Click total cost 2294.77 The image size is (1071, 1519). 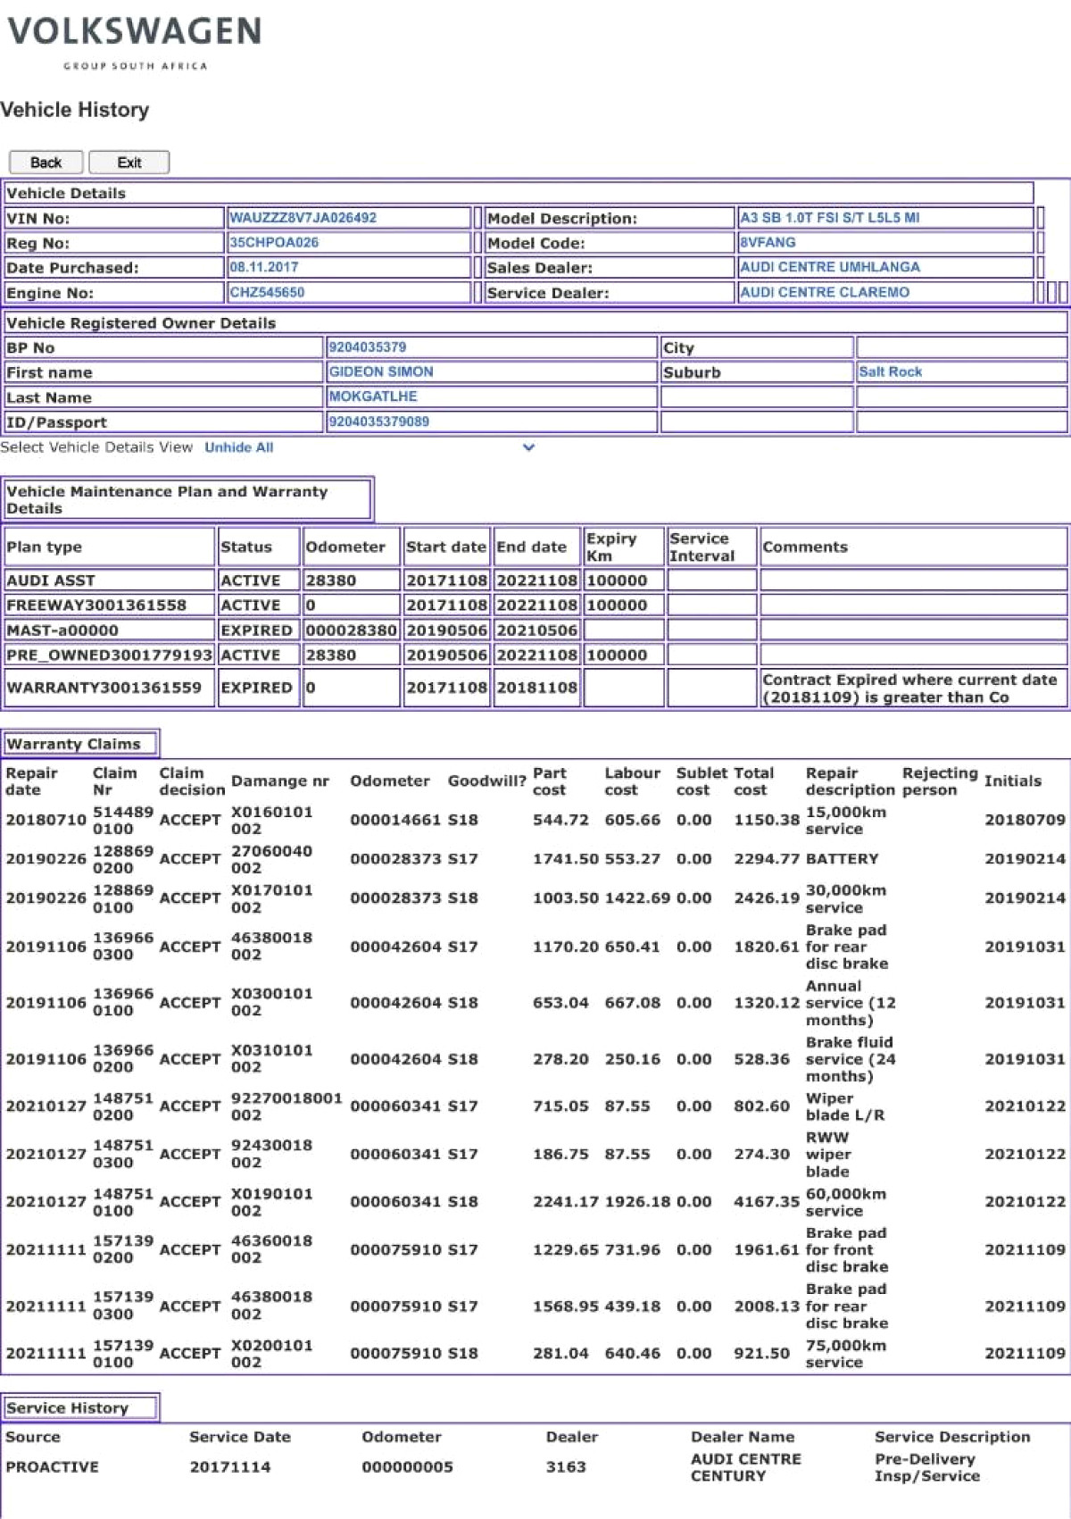pos(766,859)
